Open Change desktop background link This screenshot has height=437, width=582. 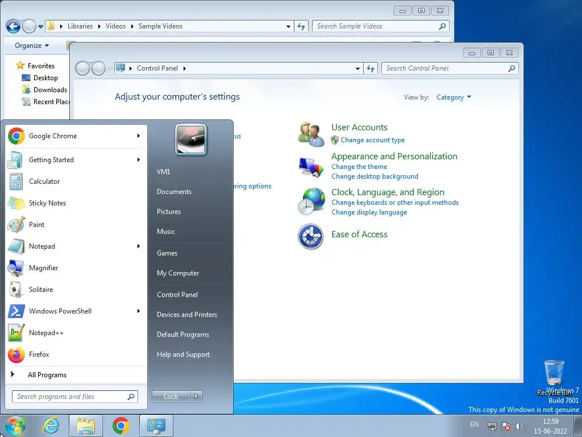click(x=375, y=176)
